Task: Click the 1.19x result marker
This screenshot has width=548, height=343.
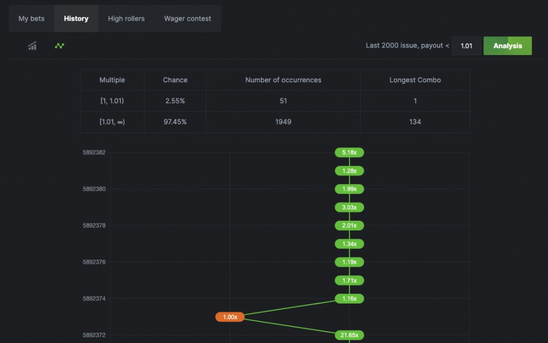Action: (349, 262)
